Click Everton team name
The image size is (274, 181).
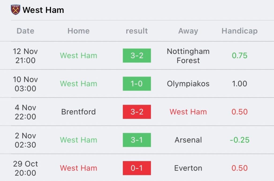tap(188, 168)
